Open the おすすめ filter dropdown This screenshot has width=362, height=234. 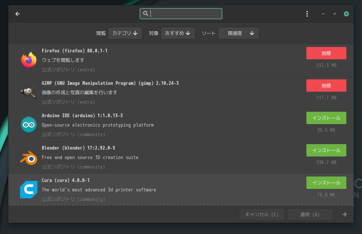178,33
